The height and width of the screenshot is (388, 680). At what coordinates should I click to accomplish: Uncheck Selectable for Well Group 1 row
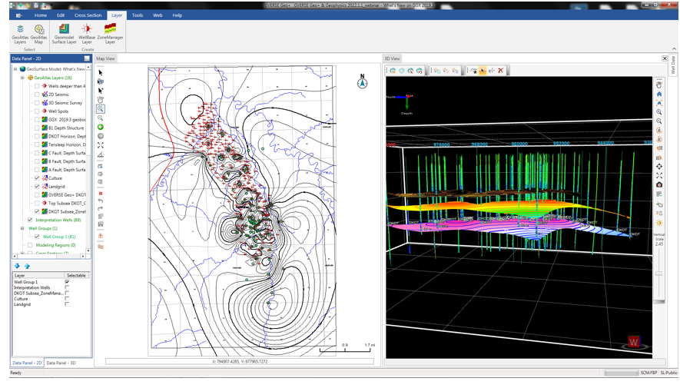coord(67,282)
